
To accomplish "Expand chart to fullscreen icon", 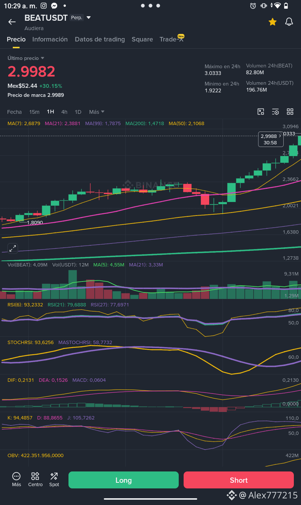I will coord(13,248).
